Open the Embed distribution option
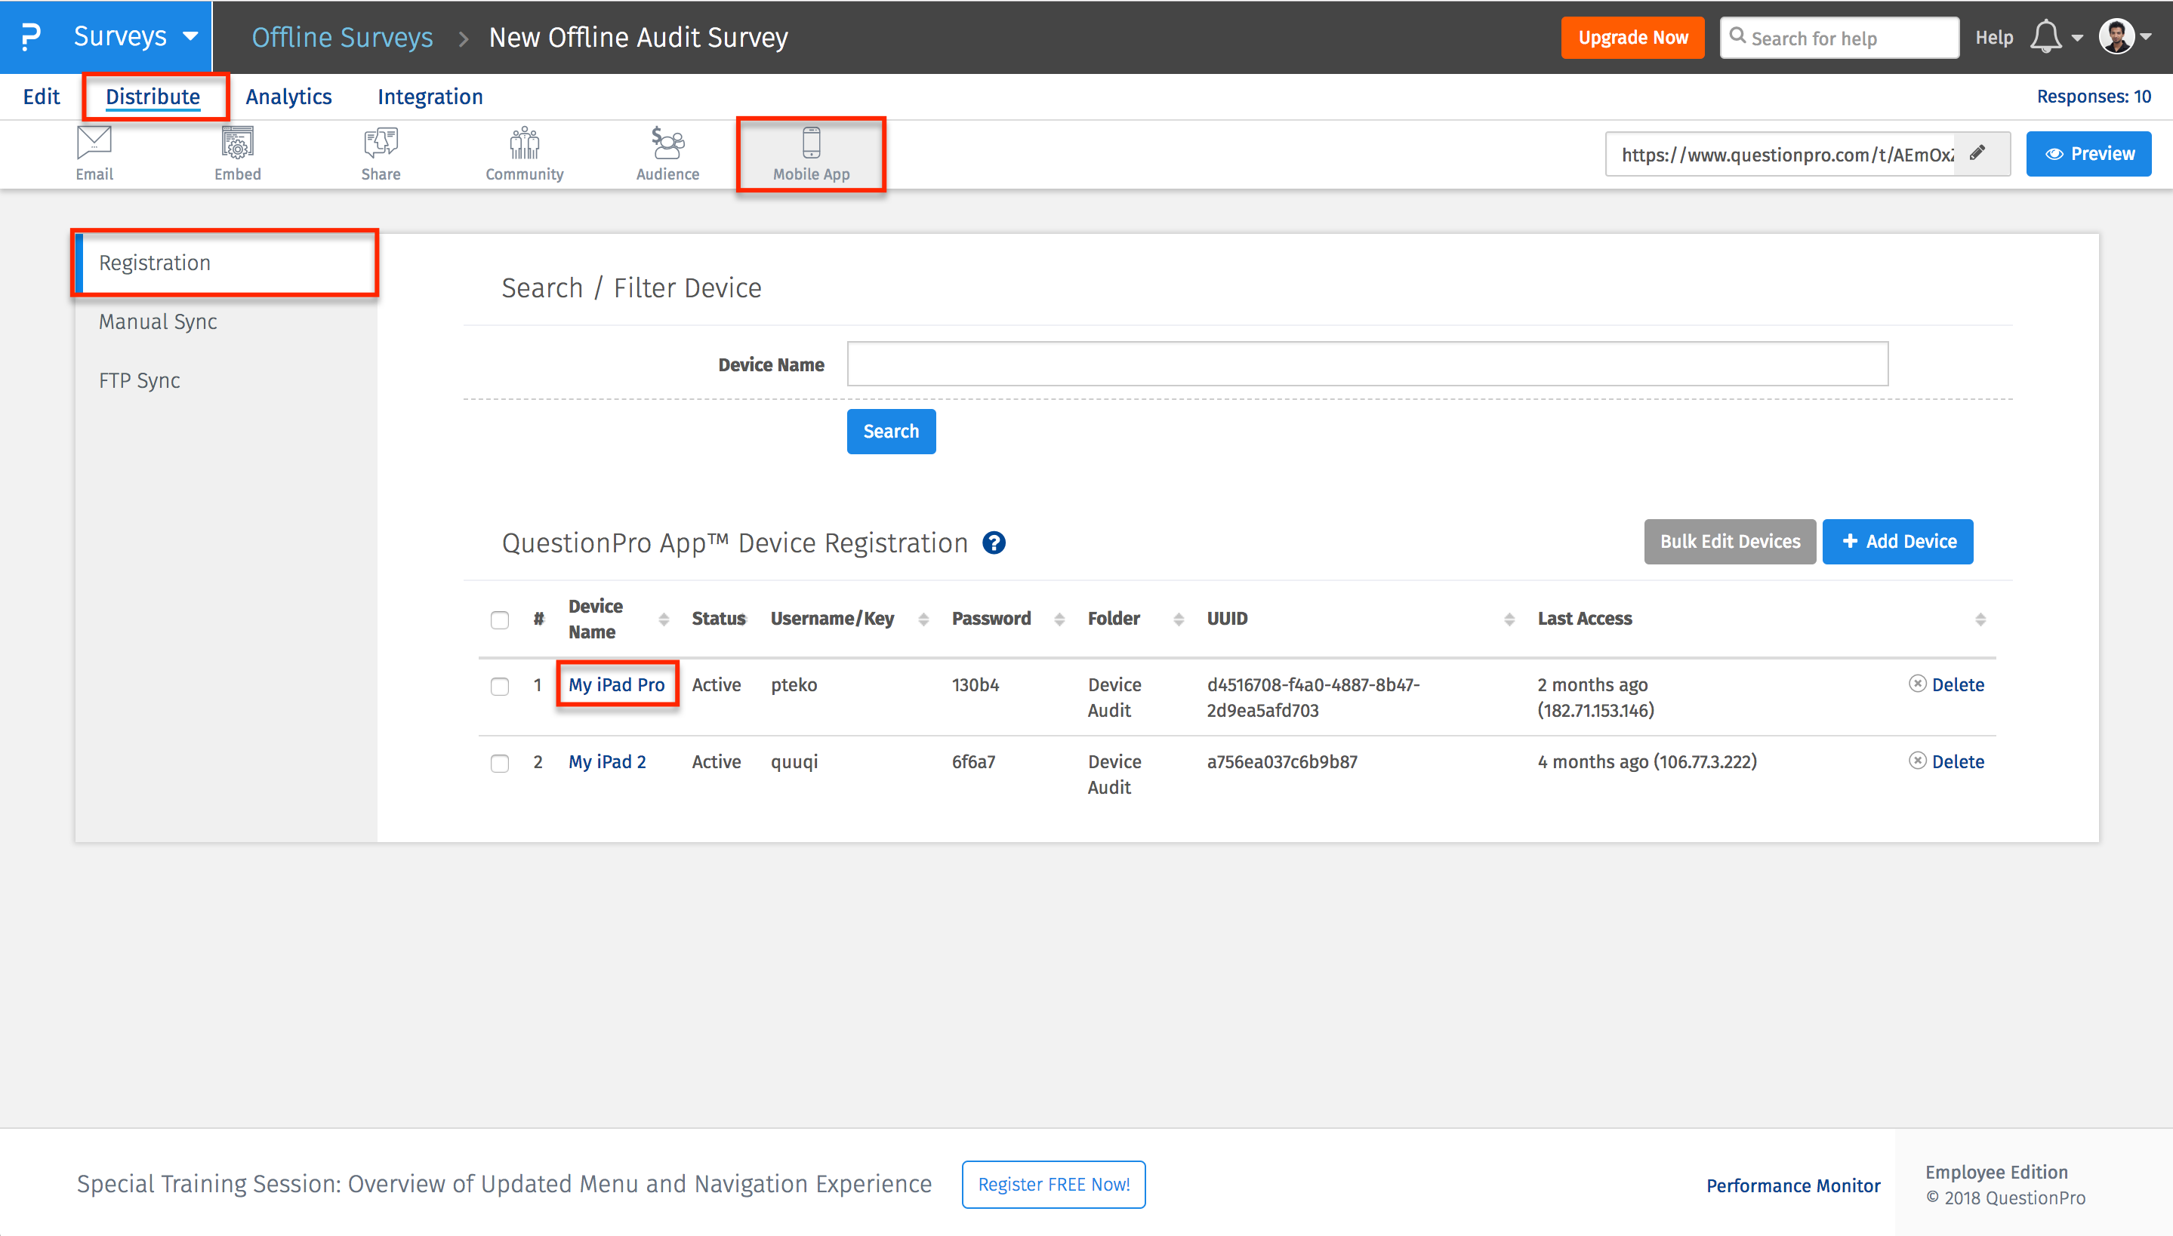The height and width of the screenshot is (1236, 2173). [238, 154]
